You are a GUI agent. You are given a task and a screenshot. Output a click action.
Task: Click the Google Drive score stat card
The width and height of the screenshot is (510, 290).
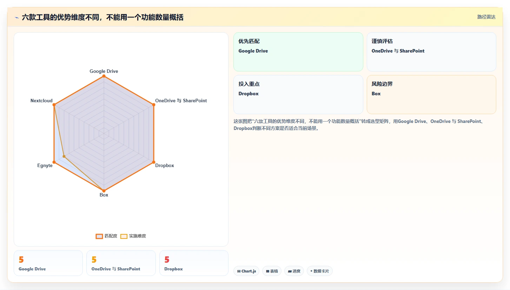click(x=48, y=263)
